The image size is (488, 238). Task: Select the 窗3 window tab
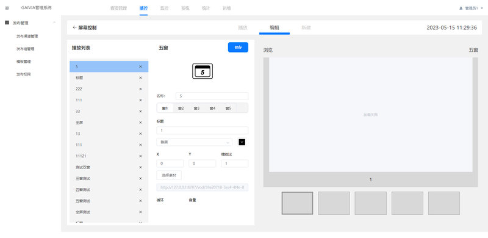tap(196, 108)
